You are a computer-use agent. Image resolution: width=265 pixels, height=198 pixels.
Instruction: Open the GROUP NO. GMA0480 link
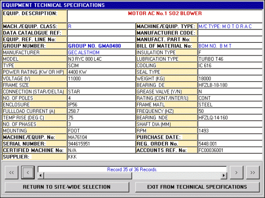click(x=94, y=46)
